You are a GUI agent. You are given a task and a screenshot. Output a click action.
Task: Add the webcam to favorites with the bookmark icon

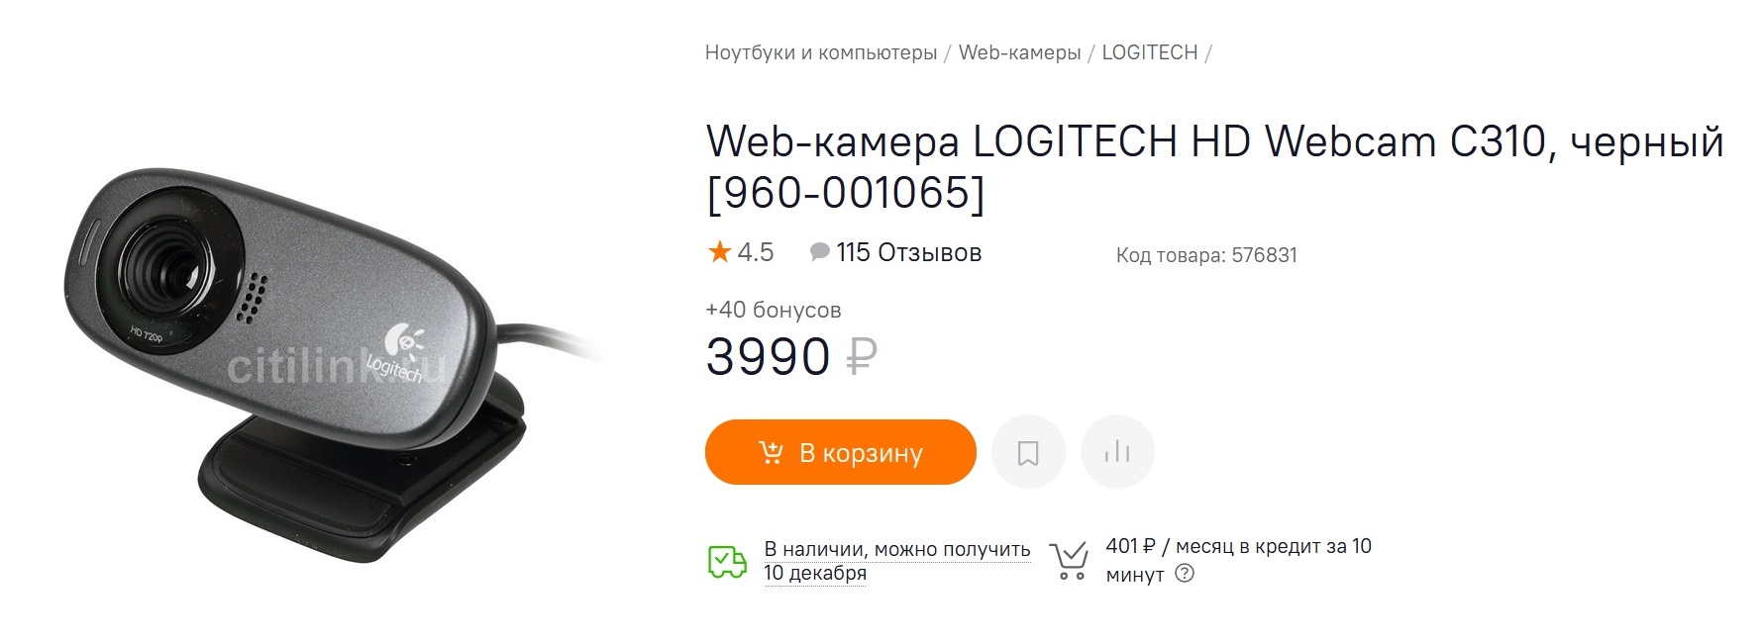1028,453
